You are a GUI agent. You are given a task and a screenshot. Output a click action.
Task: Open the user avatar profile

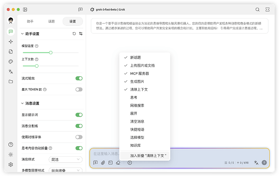(x=11, y=21)
